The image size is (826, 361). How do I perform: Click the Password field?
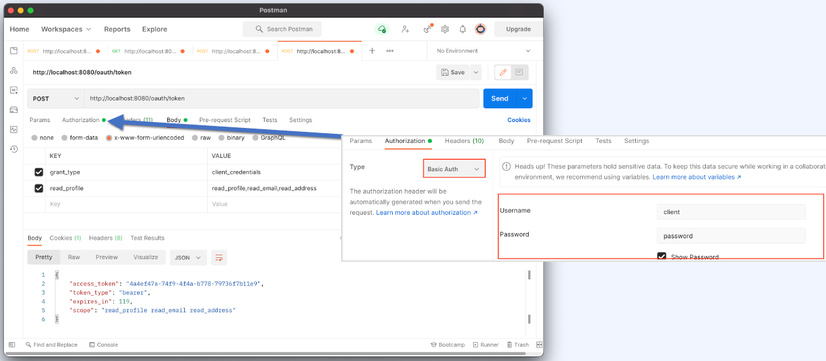tap(731, 236)
